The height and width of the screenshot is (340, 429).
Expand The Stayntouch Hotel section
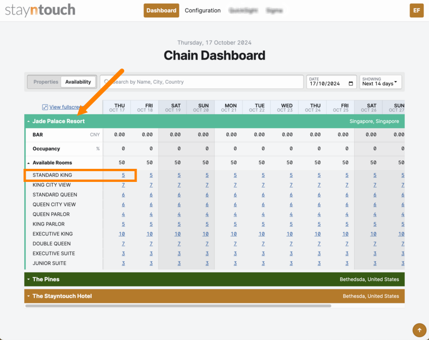point(28,296)
